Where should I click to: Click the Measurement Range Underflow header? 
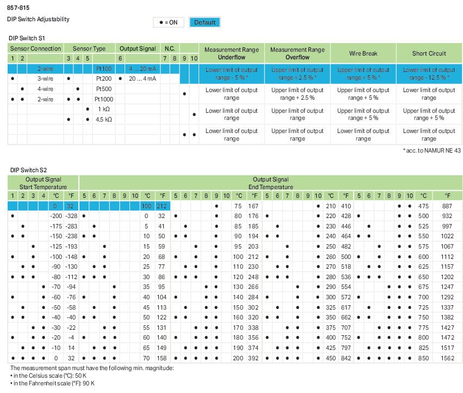pos(231,53)
